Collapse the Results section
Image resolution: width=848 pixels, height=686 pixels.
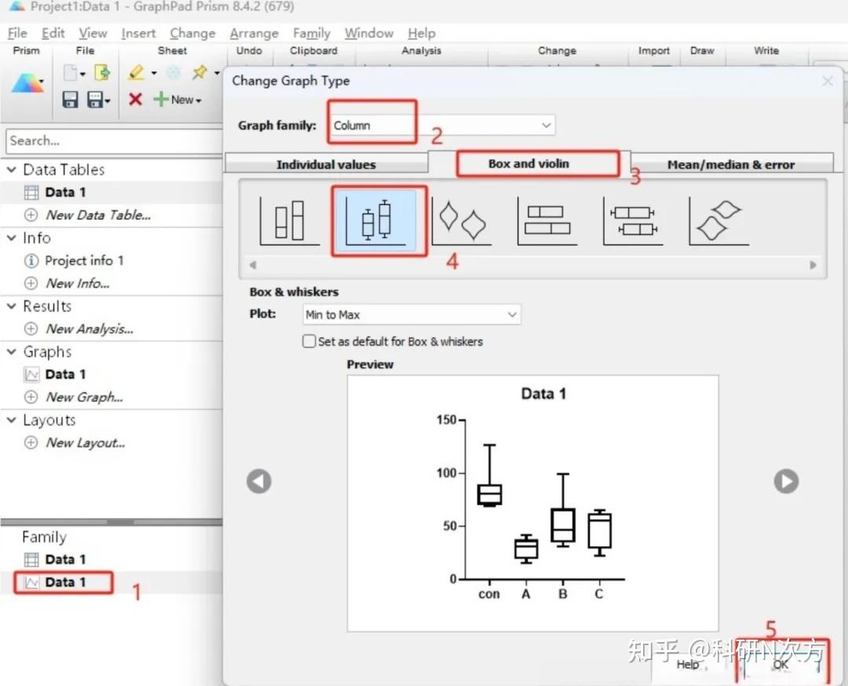click(x=11, y=306)
